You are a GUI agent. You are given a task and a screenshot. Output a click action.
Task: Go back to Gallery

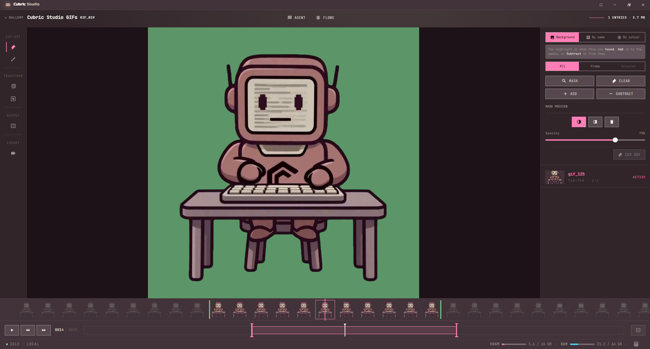(x=14, y=18)
